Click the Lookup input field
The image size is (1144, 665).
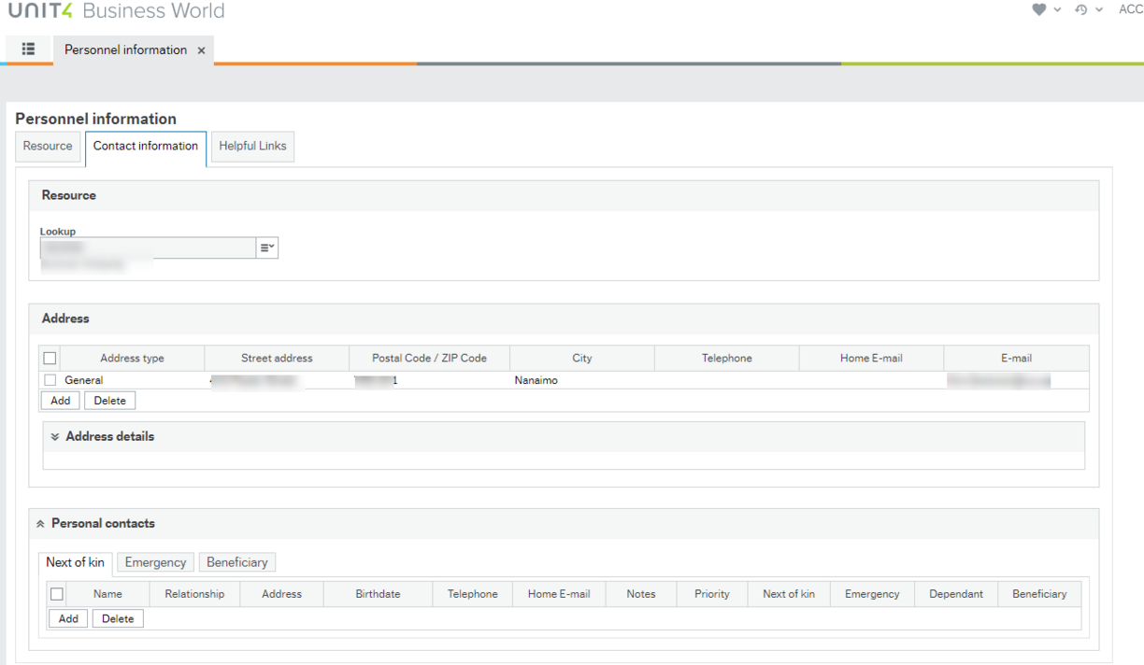click(x=148, y=248)
